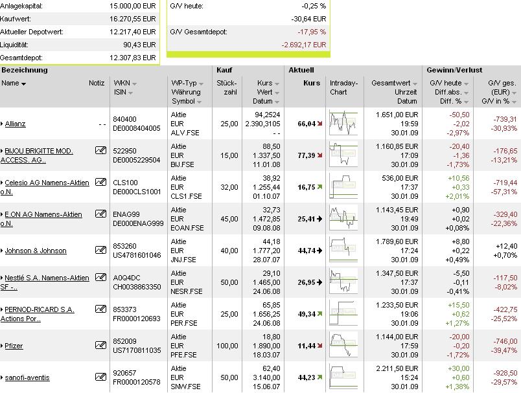
Task: Open the sanofi-aventis stock link
Action: point(27,377)
